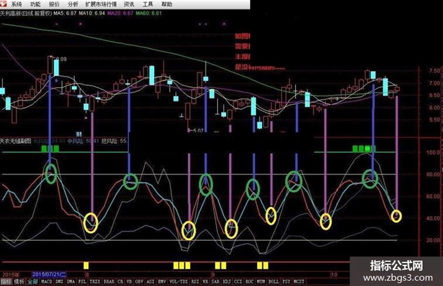This screenshot has width=443, height=286.
Task: Select the DMA indicator tab
Action: tap(71, 281)
